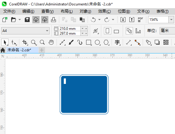Decrease page height stepper arrow
Image resolution: width=175 pixels, height=134 pixels.
tap(83, 33)
